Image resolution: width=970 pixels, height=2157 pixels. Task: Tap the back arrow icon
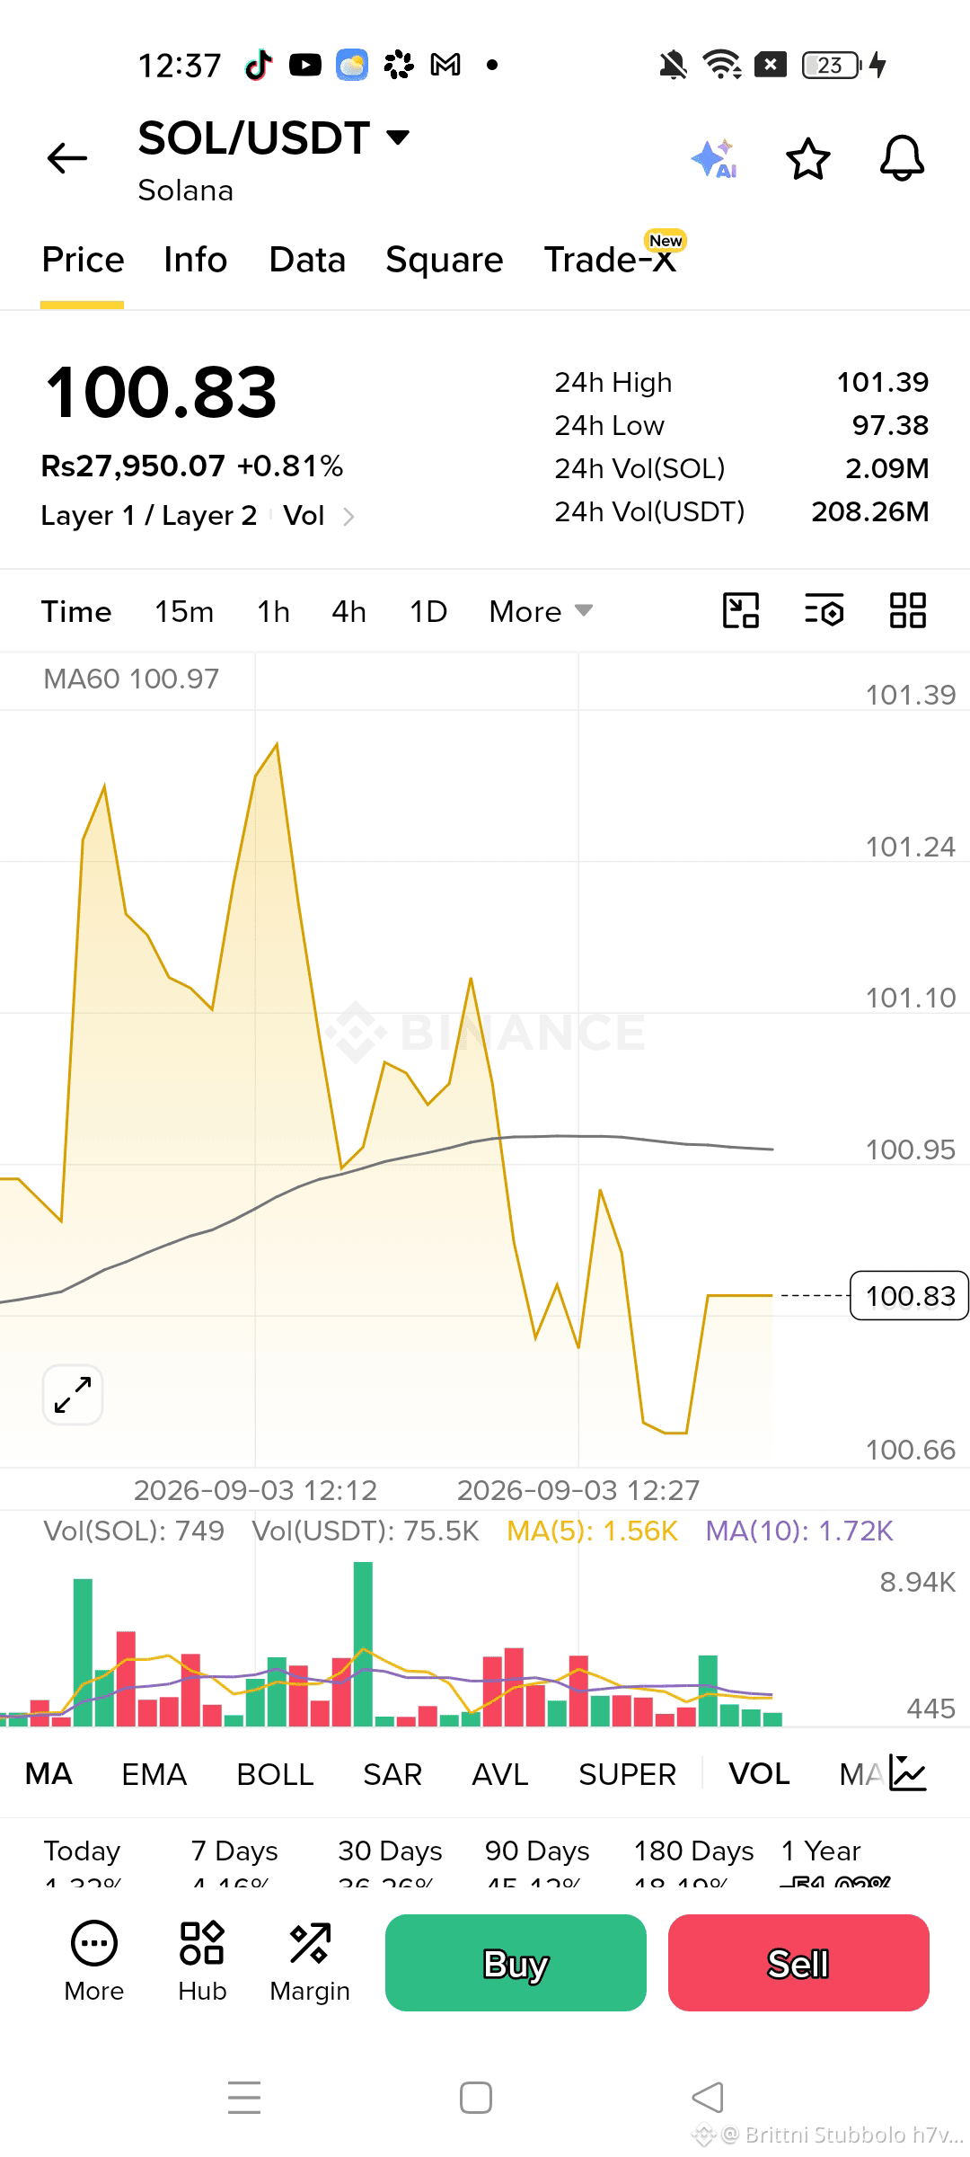[67, 158]
